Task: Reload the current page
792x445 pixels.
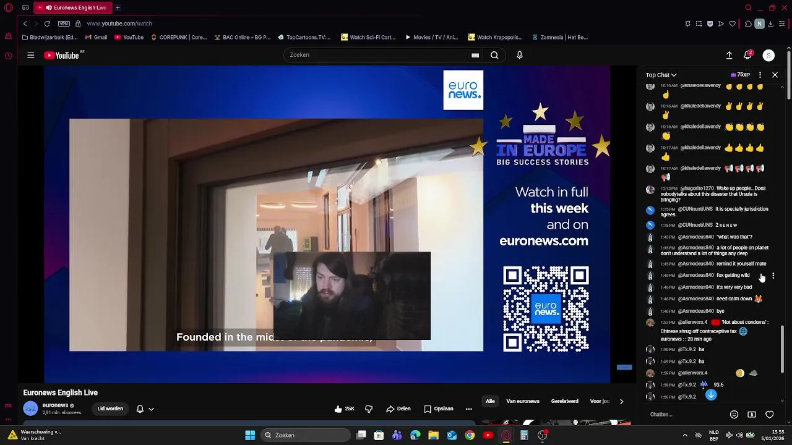Action: tap(47, 23)
